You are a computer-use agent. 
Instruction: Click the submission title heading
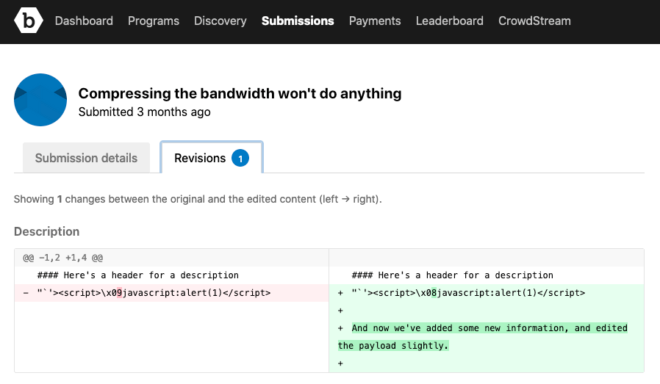240,93
